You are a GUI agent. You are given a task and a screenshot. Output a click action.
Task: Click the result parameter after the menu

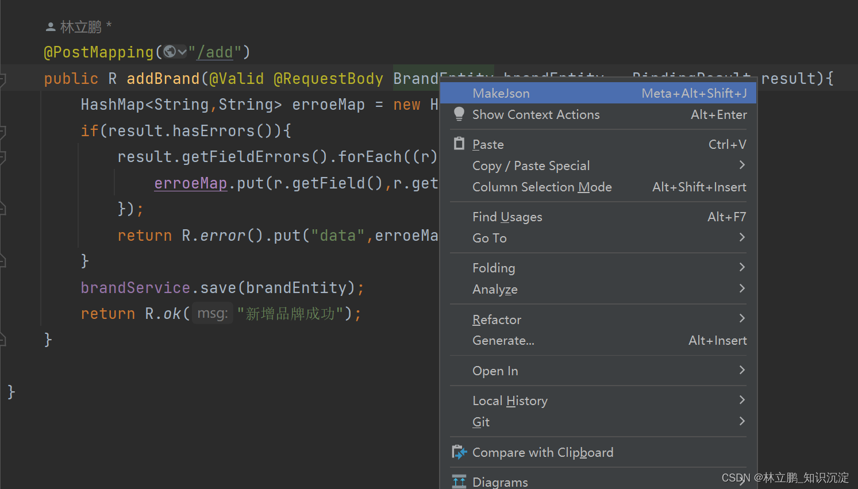pos(788,79)
